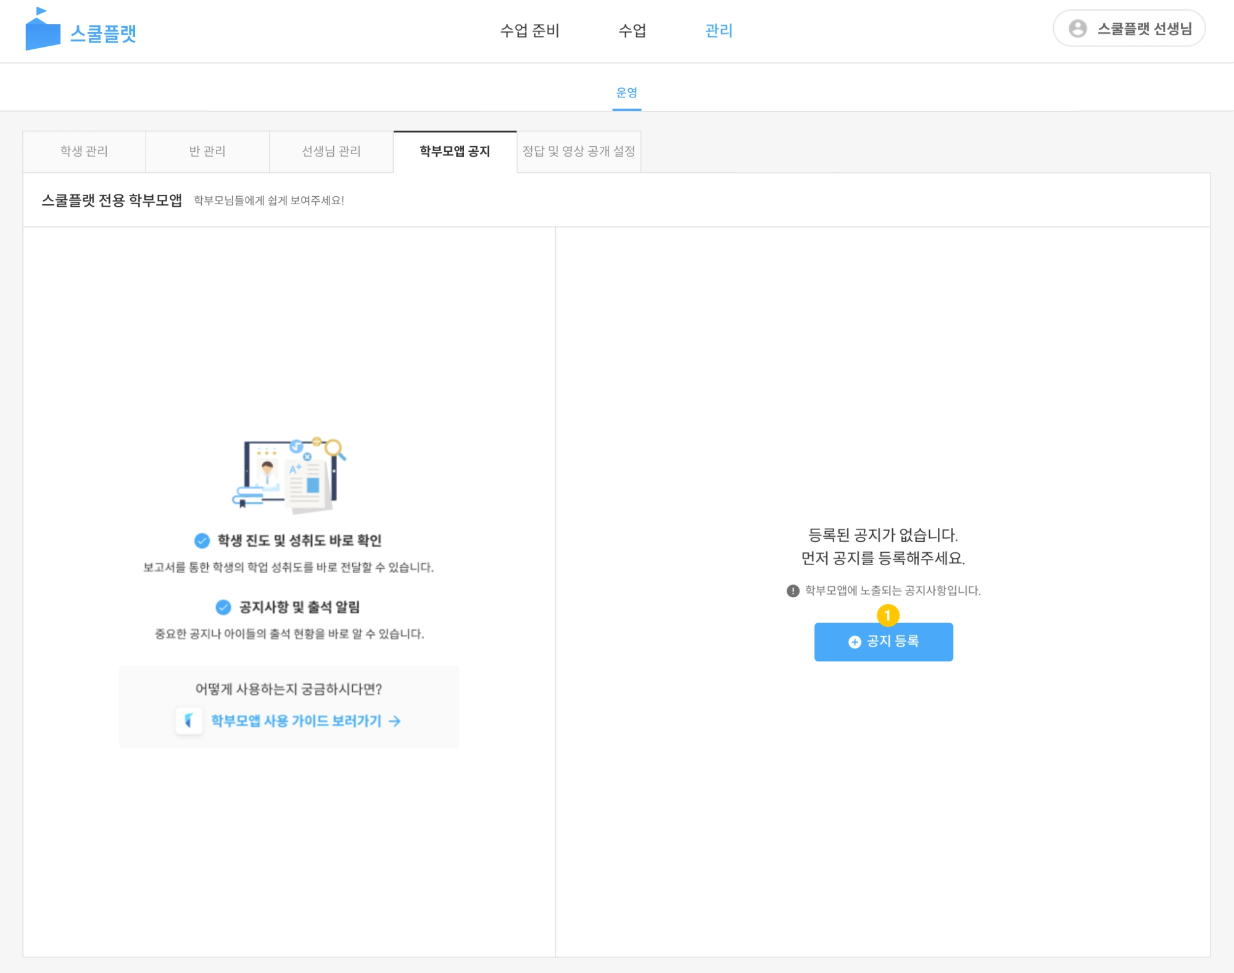Click the arrow next to guide link
1234x973 pixels.
395,721
